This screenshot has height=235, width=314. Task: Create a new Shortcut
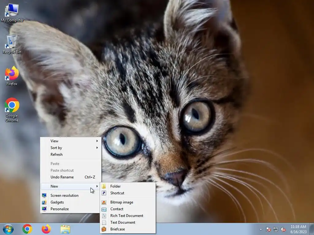128,193
